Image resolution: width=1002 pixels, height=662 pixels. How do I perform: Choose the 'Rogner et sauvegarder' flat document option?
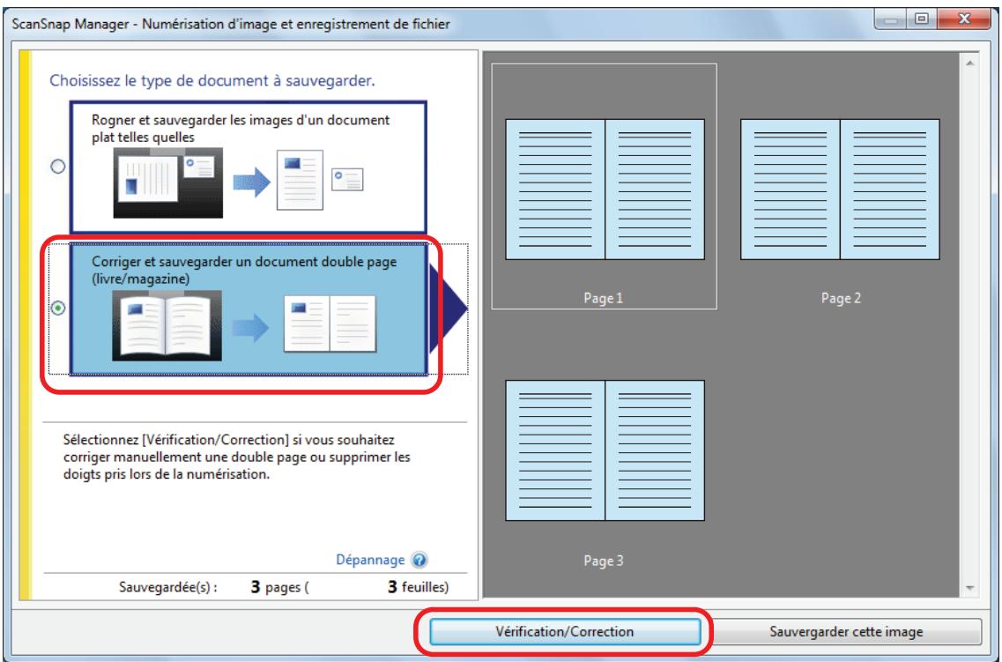[x=248, y=166]
